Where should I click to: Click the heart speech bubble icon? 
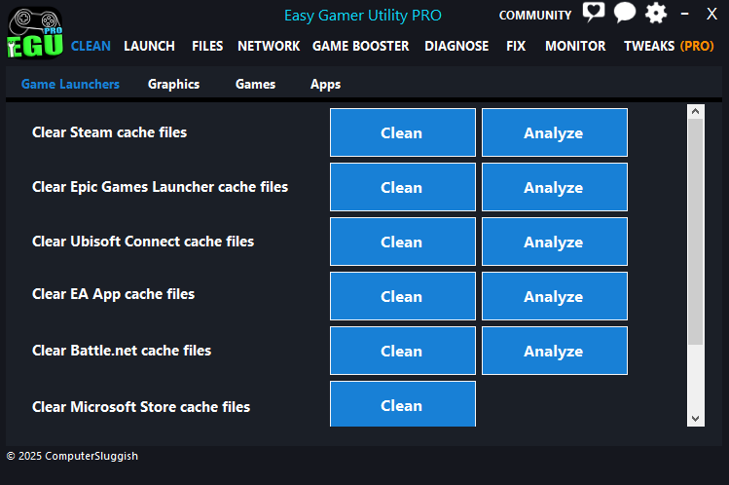coord(593,14)
